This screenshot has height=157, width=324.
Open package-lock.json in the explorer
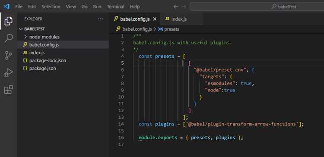(63, 60)
